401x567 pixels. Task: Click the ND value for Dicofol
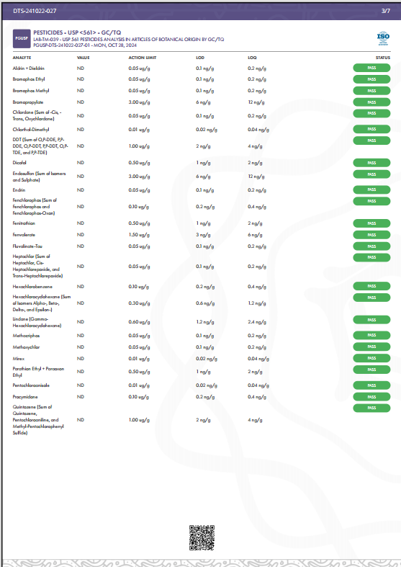[x=80, y=163]
